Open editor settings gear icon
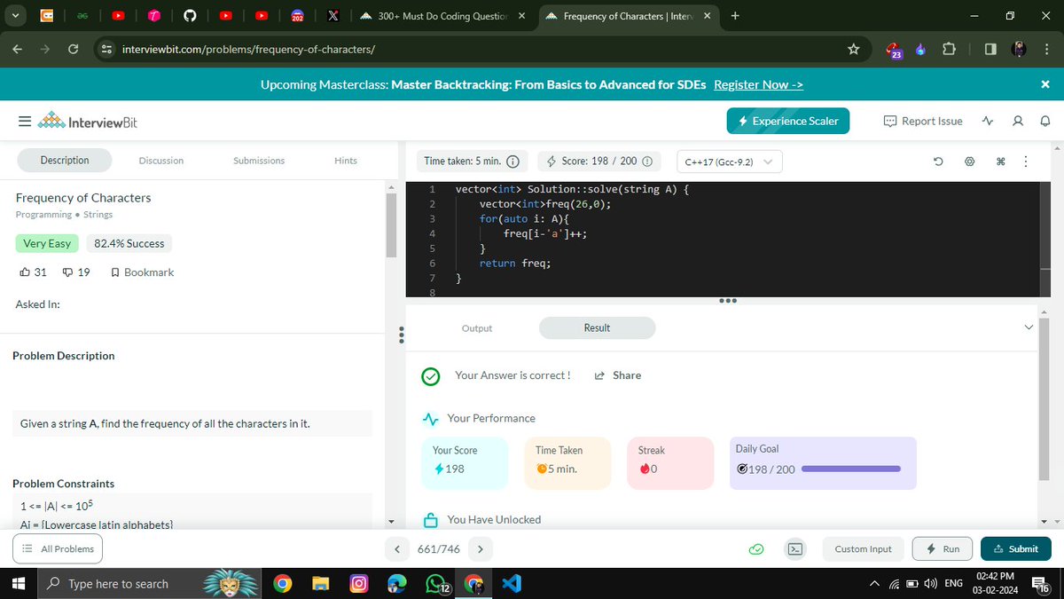 click(969, 162)
